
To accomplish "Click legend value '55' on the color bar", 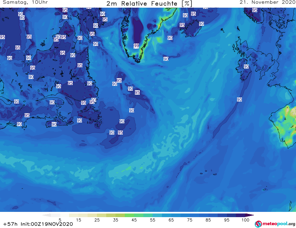I will coord(153,220).
